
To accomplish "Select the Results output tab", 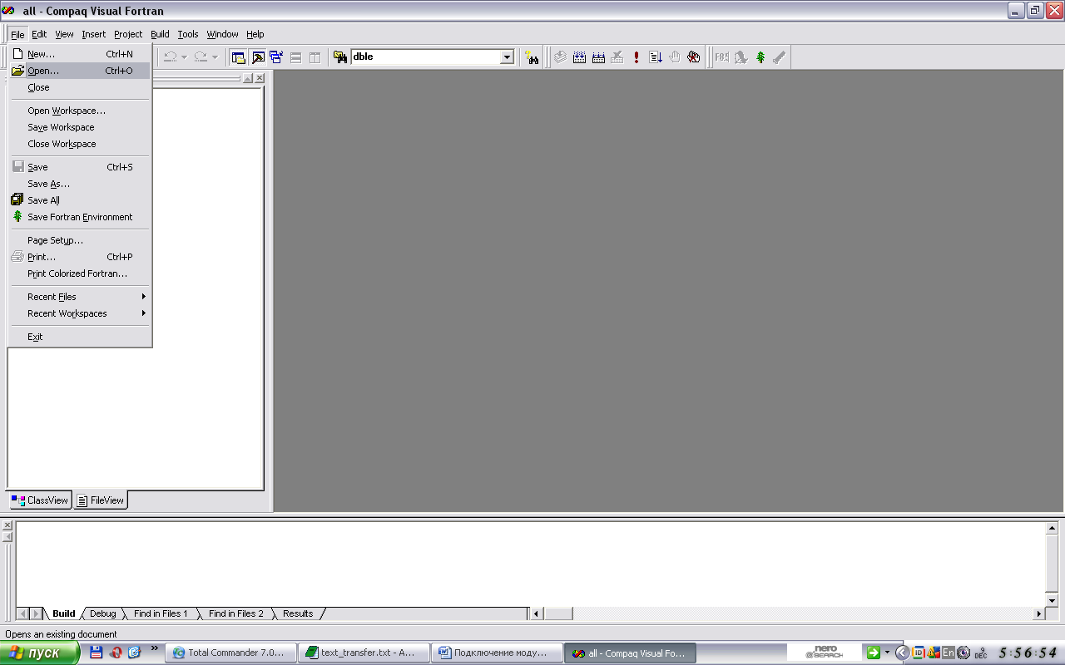I will coord(298,613).
